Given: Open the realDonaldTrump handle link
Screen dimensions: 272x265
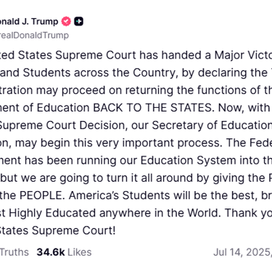Looking at the screenshot, I should pyautogui.click(x=34, y=35).
